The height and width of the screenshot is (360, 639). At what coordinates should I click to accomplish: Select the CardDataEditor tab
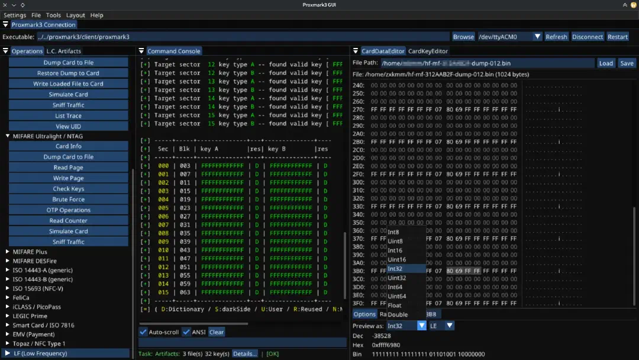[x=383, y=51]
